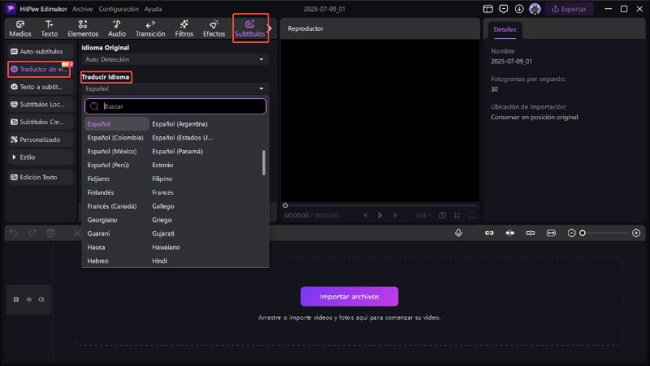Screen dimensions: 650x366
Task: Open Subtítulos Creados option
Action: coord(40,122)
